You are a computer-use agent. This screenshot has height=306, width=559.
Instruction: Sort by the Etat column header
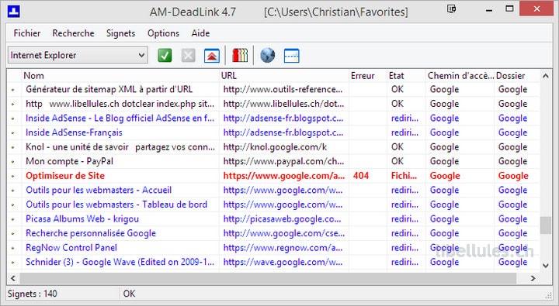406,76
